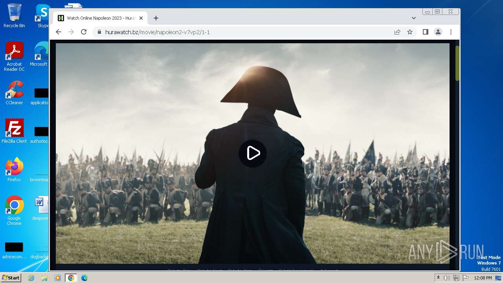Open Skype desktop shortcut
503x283 pixels.
tap(42, 16)
